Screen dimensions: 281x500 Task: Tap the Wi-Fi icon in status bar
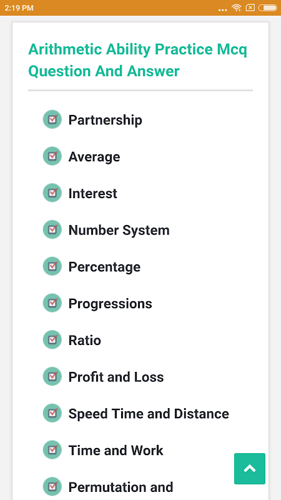click(237, 7)
